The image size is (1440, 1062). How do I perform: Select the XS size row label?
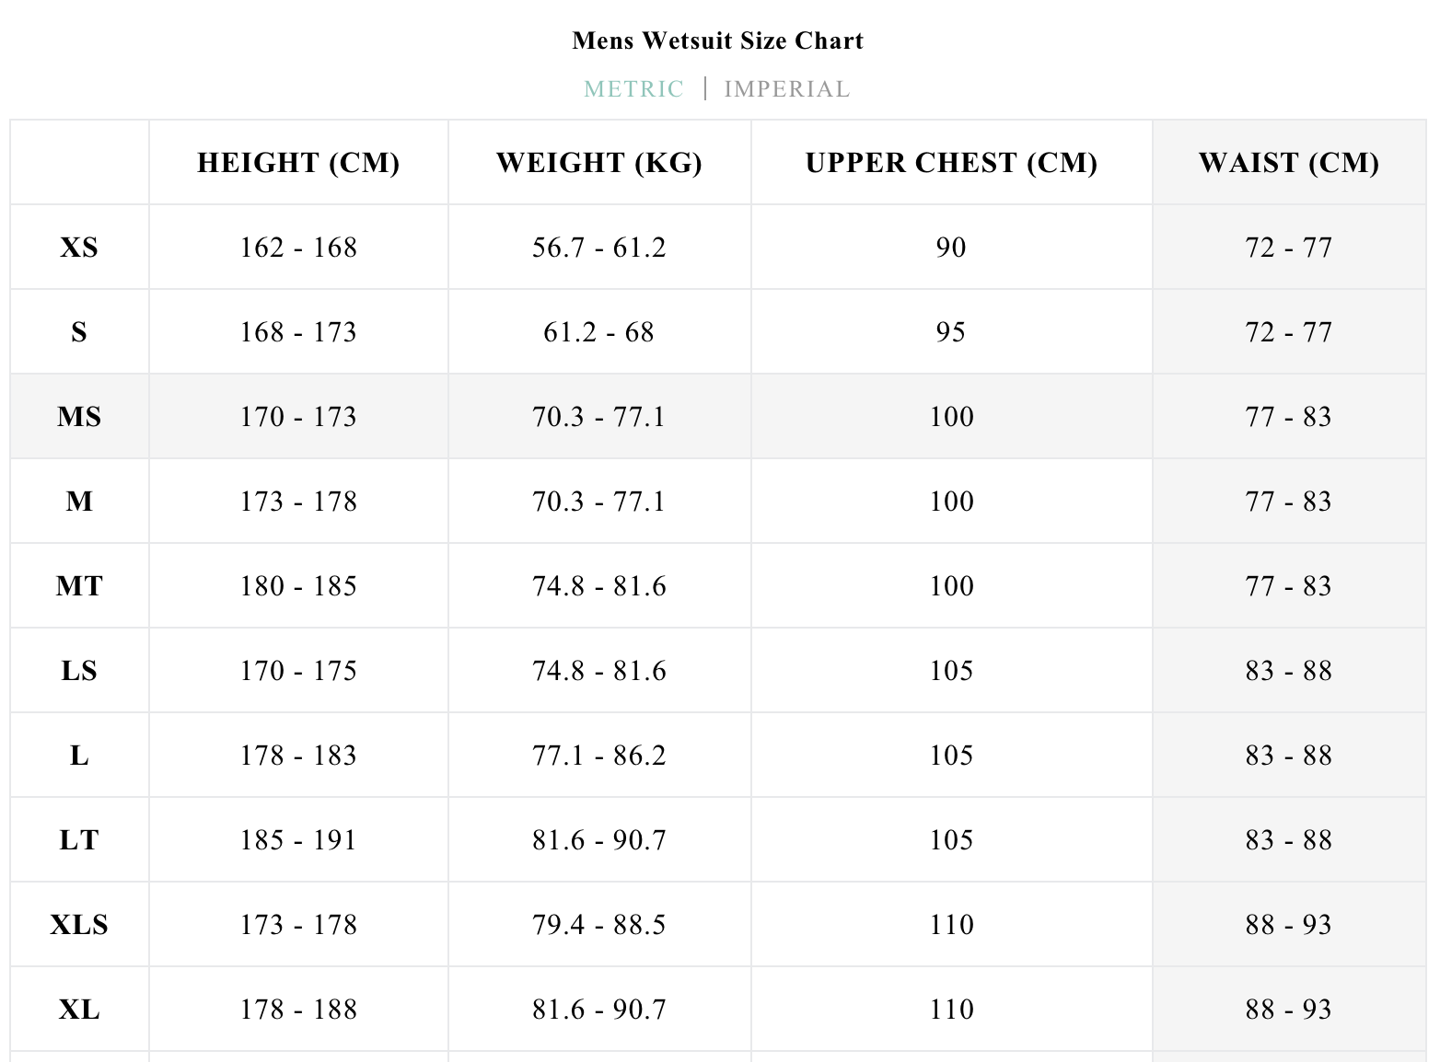pos(79,248)
